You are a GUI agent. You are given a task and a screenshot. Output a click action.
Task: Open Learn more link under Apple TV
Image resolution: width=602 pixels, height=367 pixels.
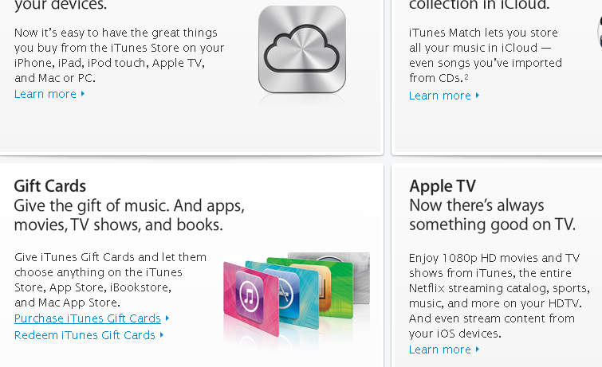tap(440, 349)
